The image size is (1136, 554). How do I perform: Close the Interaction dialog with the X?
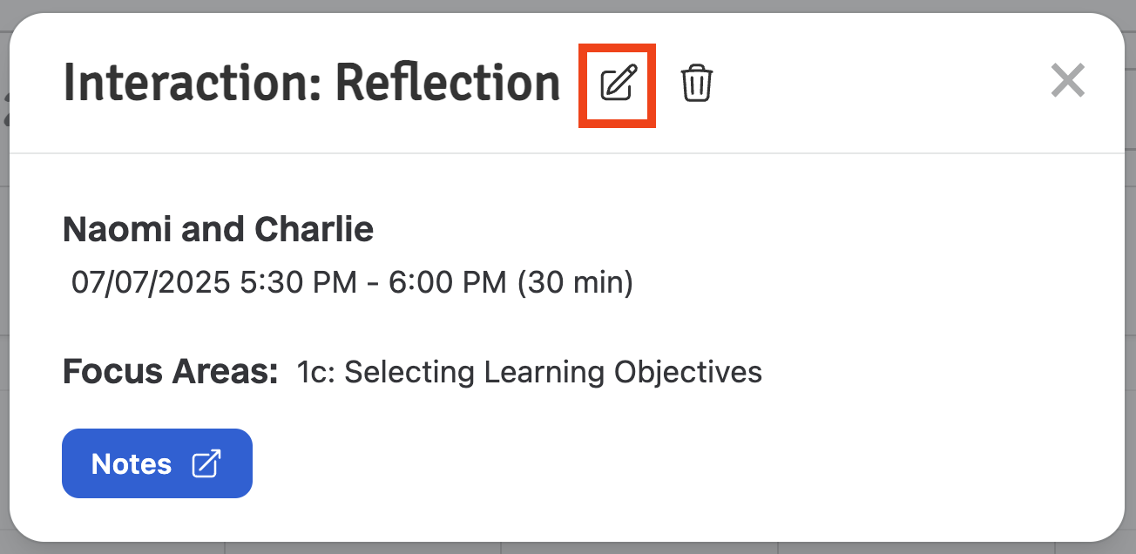pyautogui.click(x=1067, y=81)
